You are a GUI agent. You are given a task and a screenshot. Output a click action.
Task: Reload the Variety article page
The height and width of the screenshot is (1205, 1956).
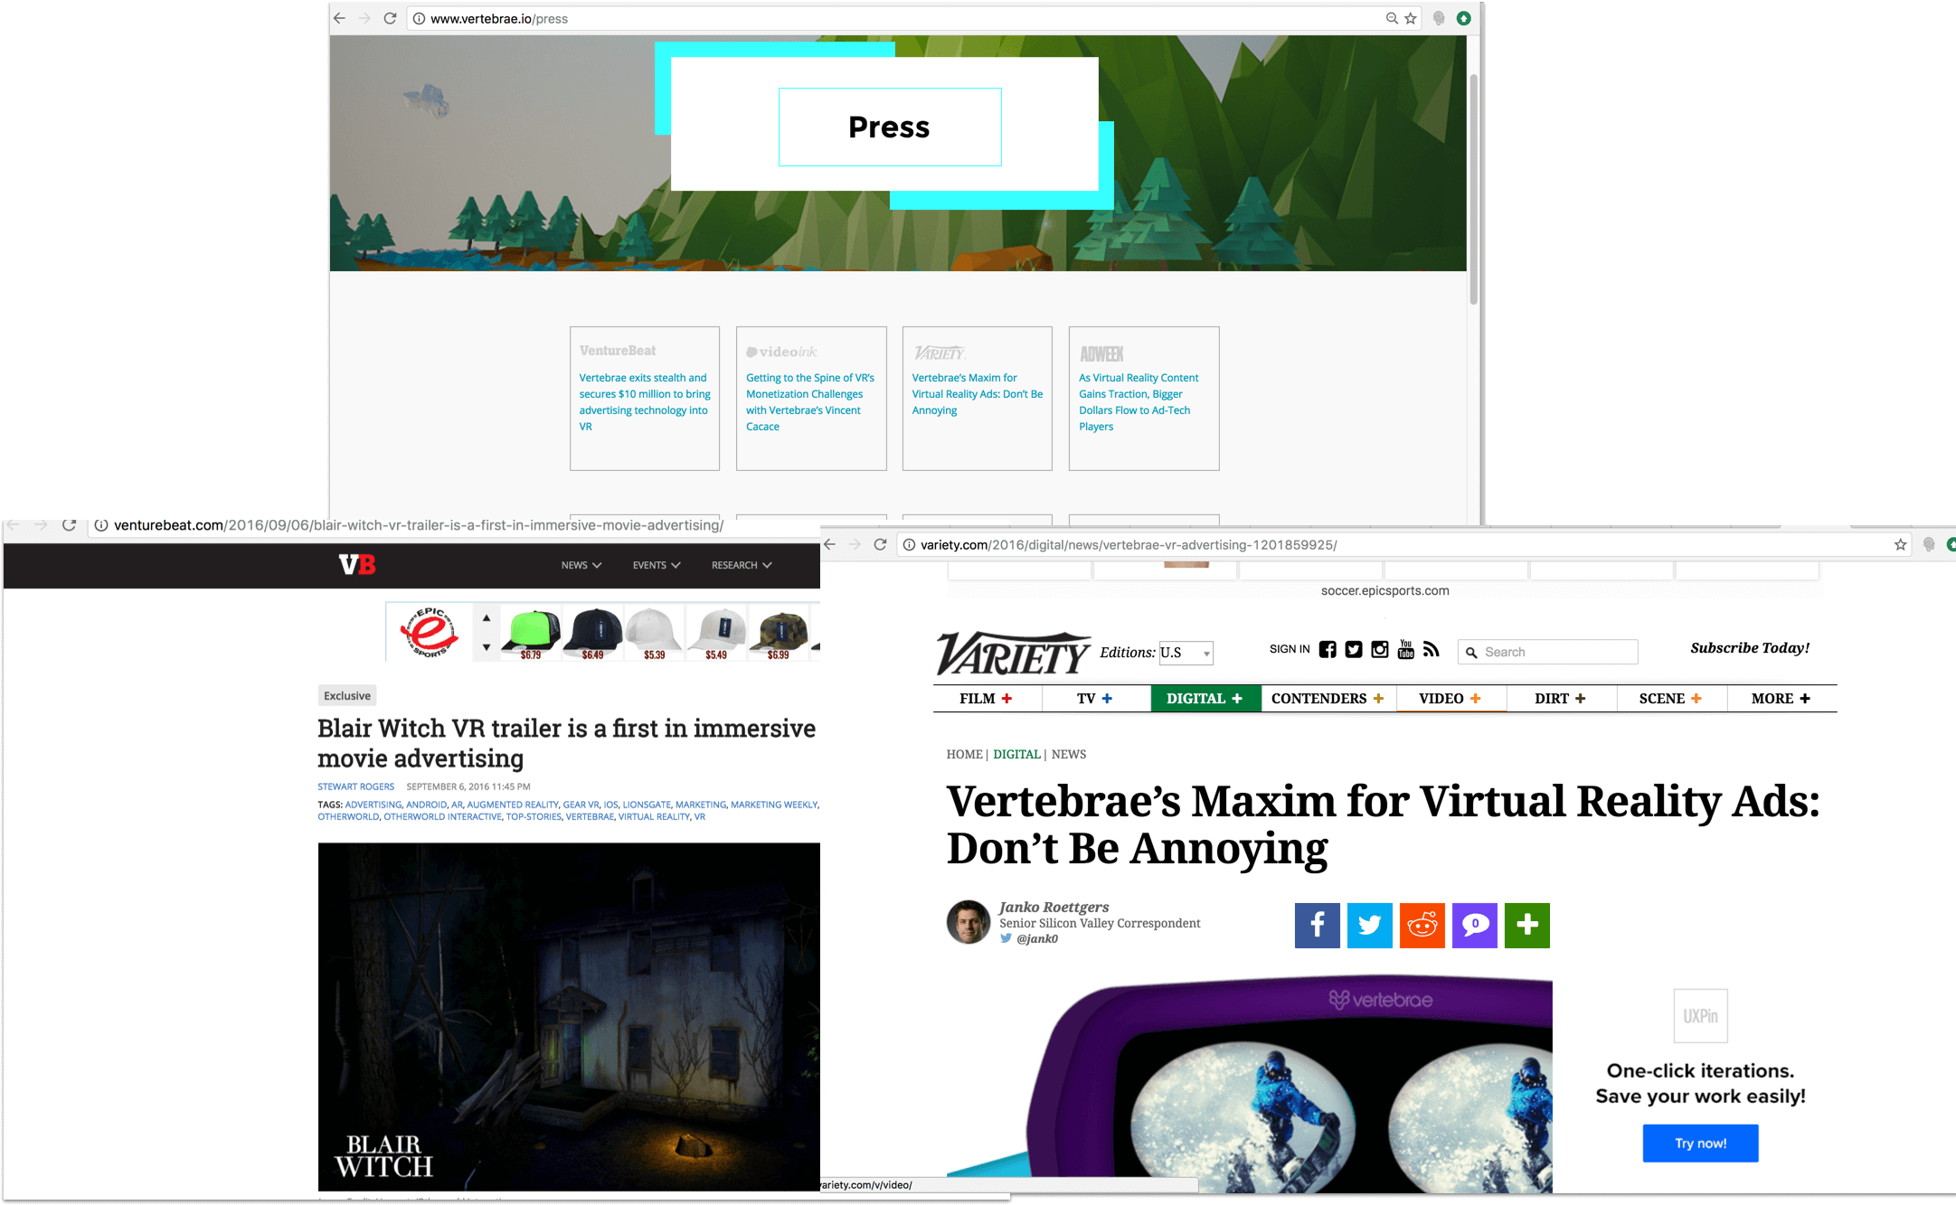point(880,544)
